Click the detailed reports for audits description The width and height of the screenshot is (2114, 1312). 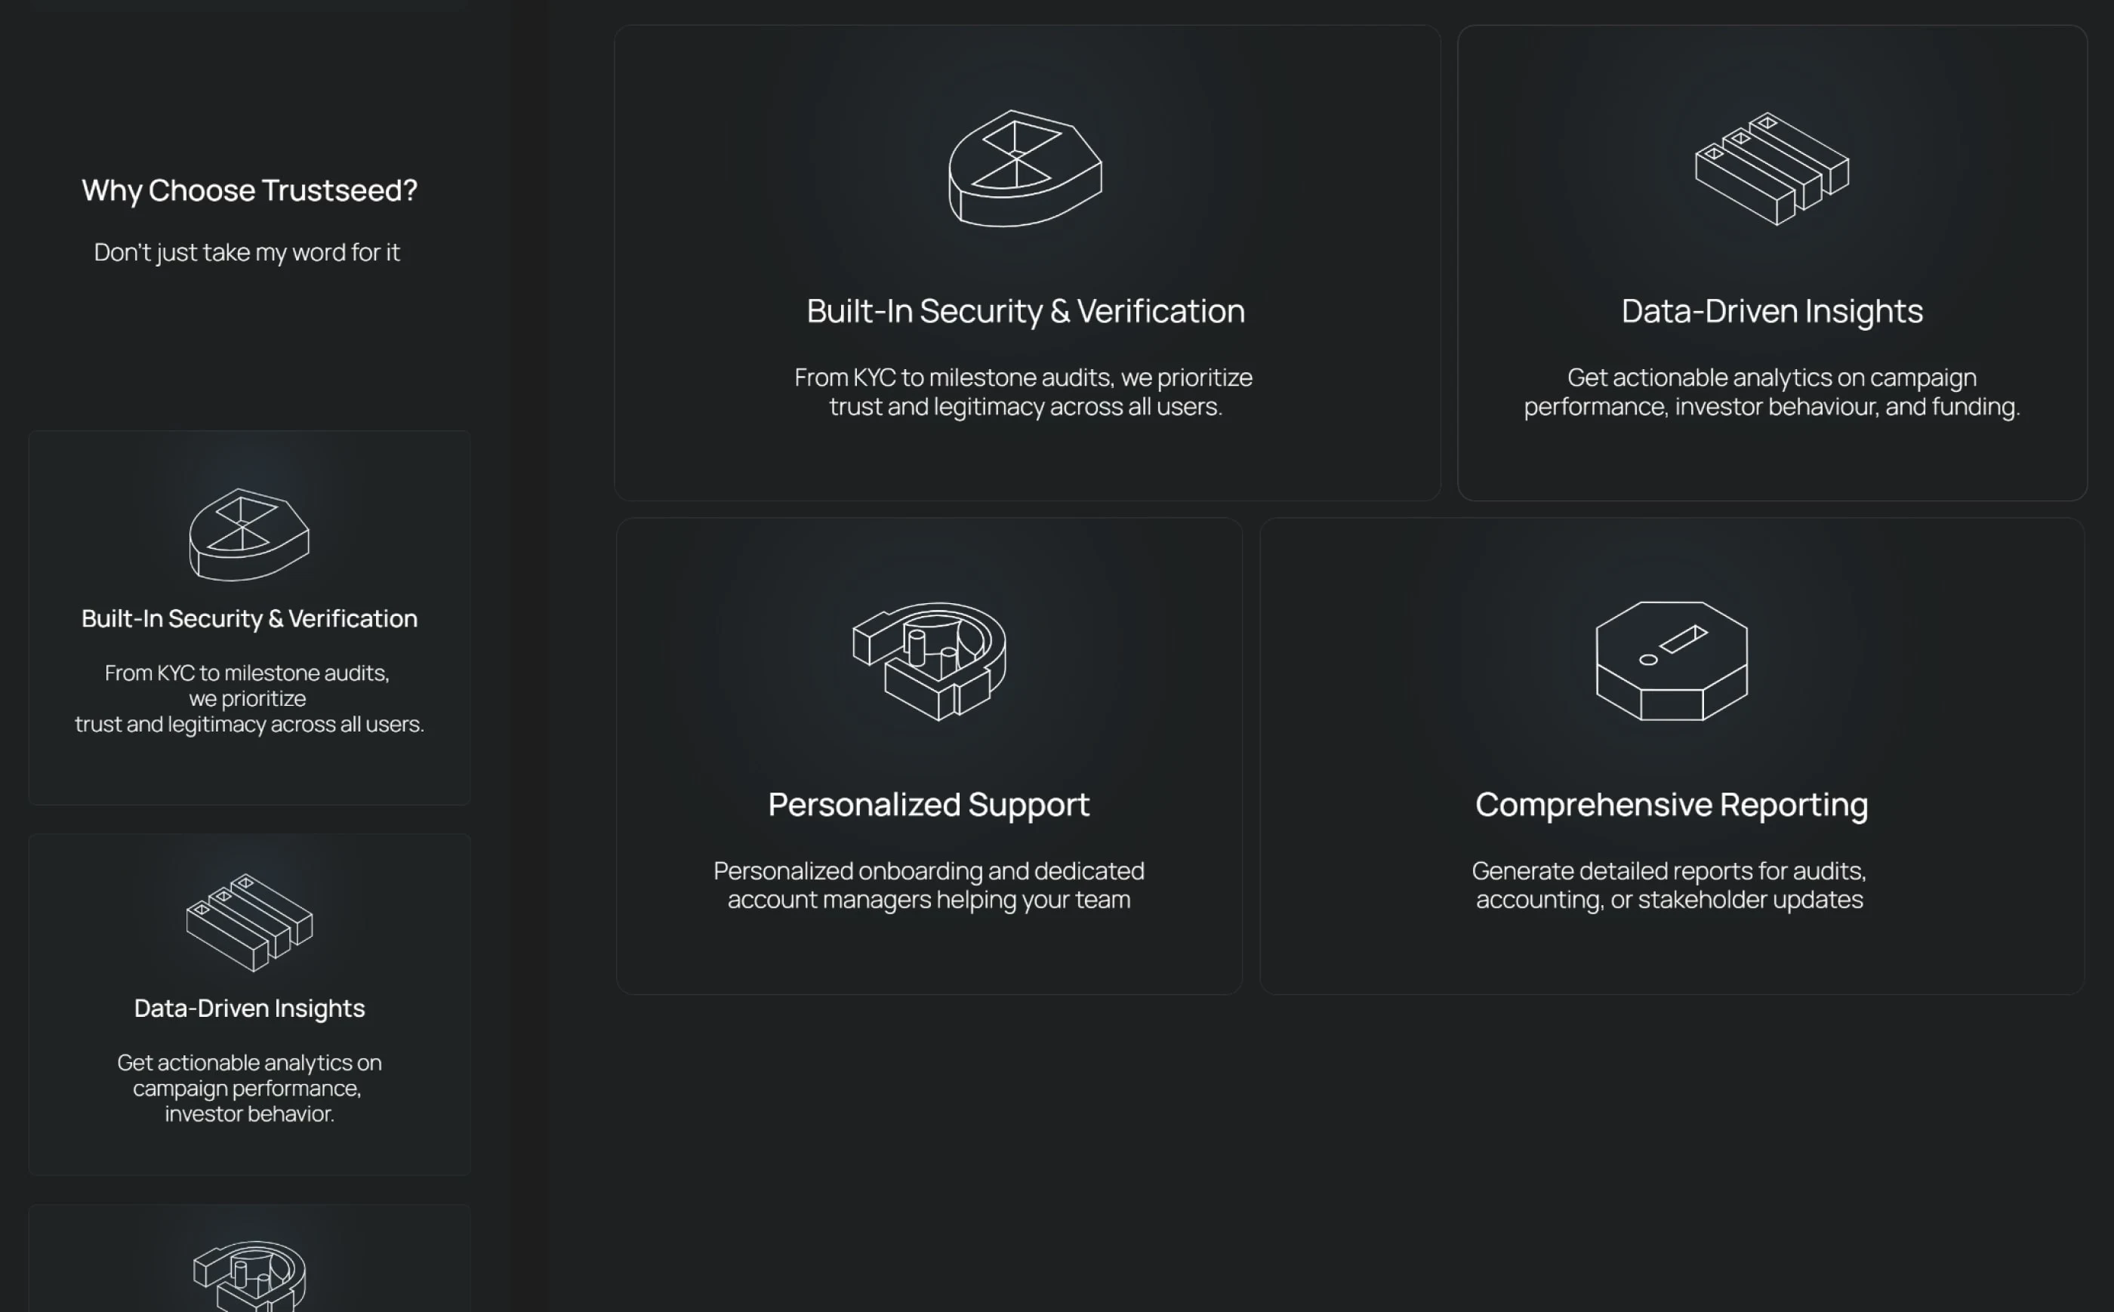point(1669,885)
